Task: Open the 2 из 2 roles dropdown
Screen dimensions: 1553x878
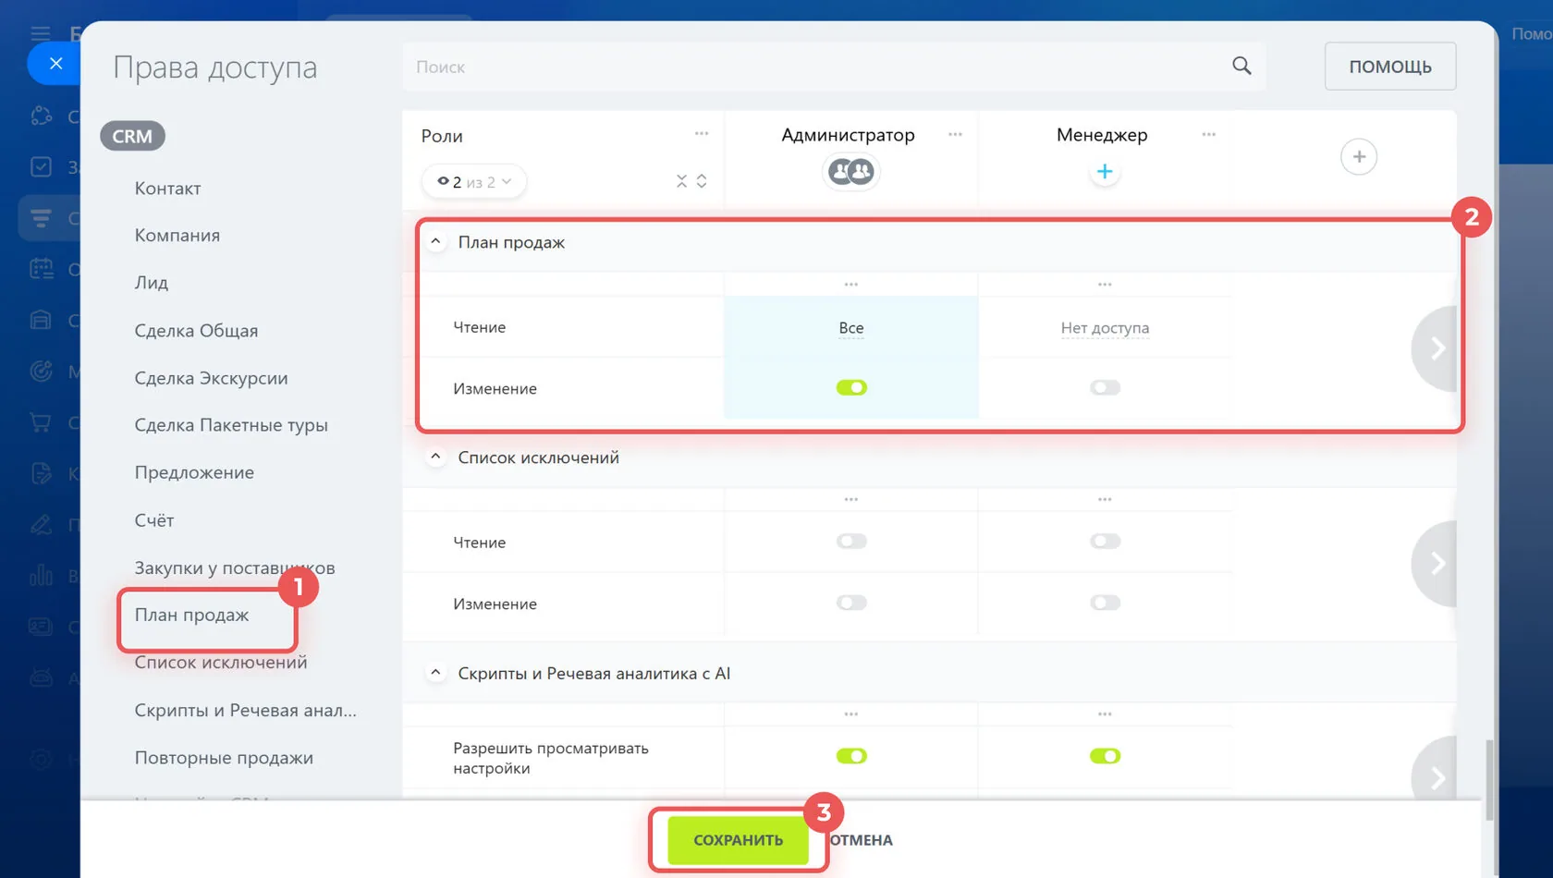Action: [474, 182]
